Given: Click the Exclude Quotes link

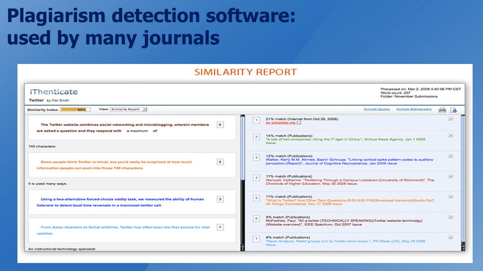Looking at the screenshot, I should (376, 109).
